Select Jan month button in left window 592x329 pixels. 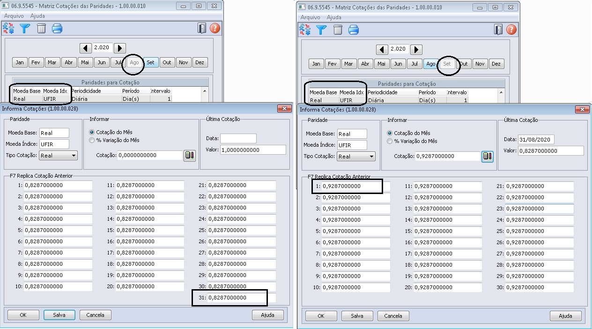click(20, 62)
